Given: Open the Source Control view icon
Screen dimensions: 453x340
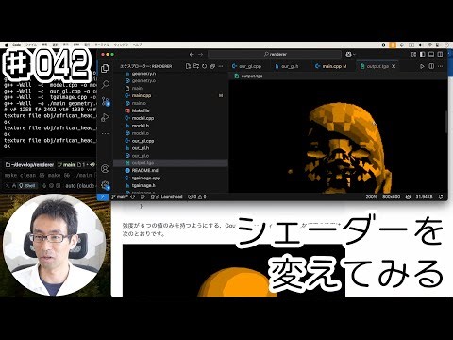Looking at the screenshot, I should 105,101.
